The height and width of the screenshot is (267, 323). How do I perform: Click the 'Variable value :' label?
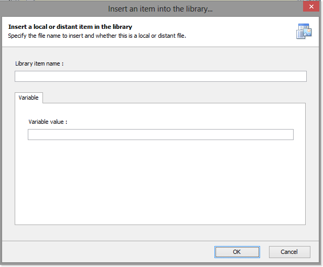48,122
